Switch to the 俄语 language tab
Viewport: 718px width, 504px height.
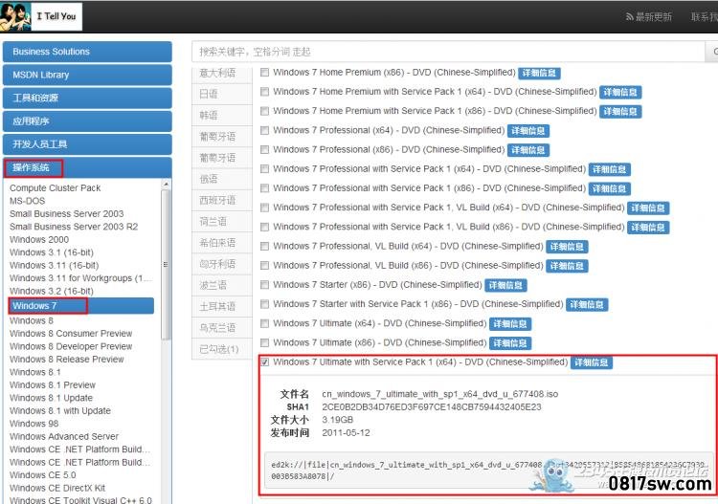coord(222,179)
